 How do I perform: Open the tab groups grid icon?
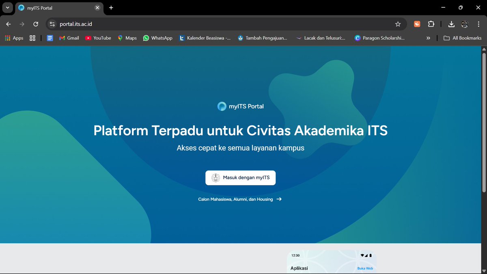pos(32,38)
